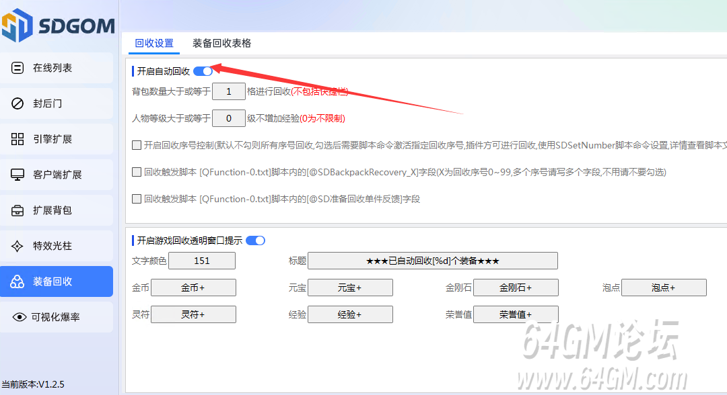Open the 可视化爆率 eye icon

click(20, 316)
